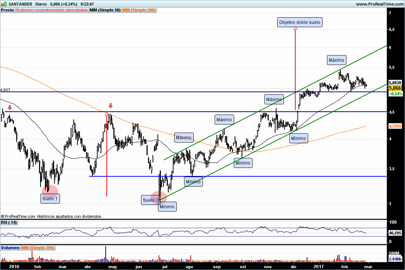The image size is (405, 270).
Task: Select the SANTANDER instrument name
Action: click(20, 4)
